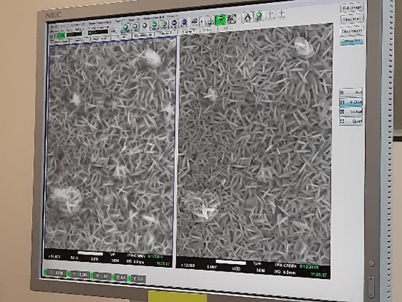
Task: Switch to Observation mode
Action: pos(352,30)
